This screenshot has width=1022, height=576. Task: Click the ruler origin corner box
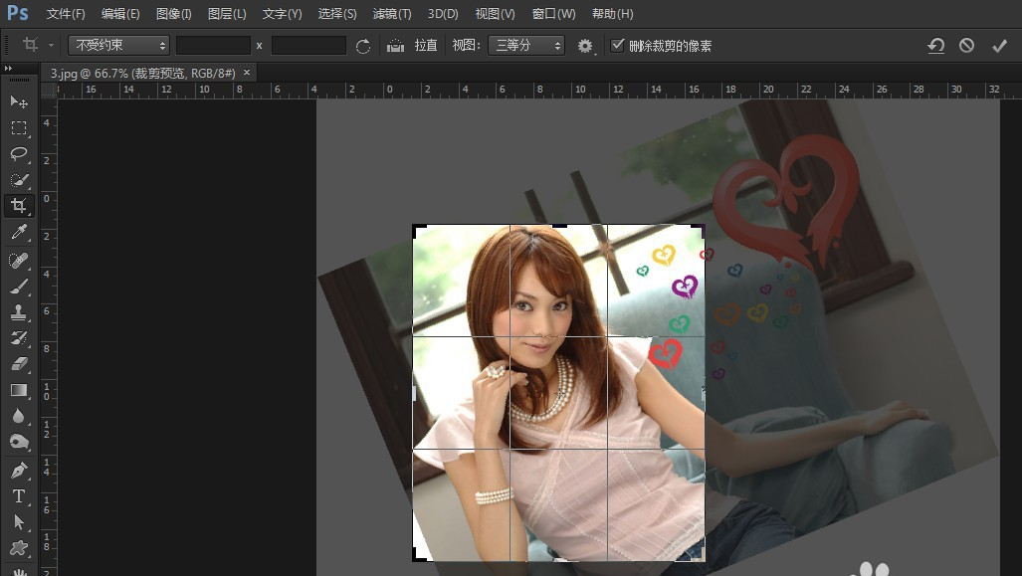[x=49, y=91]
